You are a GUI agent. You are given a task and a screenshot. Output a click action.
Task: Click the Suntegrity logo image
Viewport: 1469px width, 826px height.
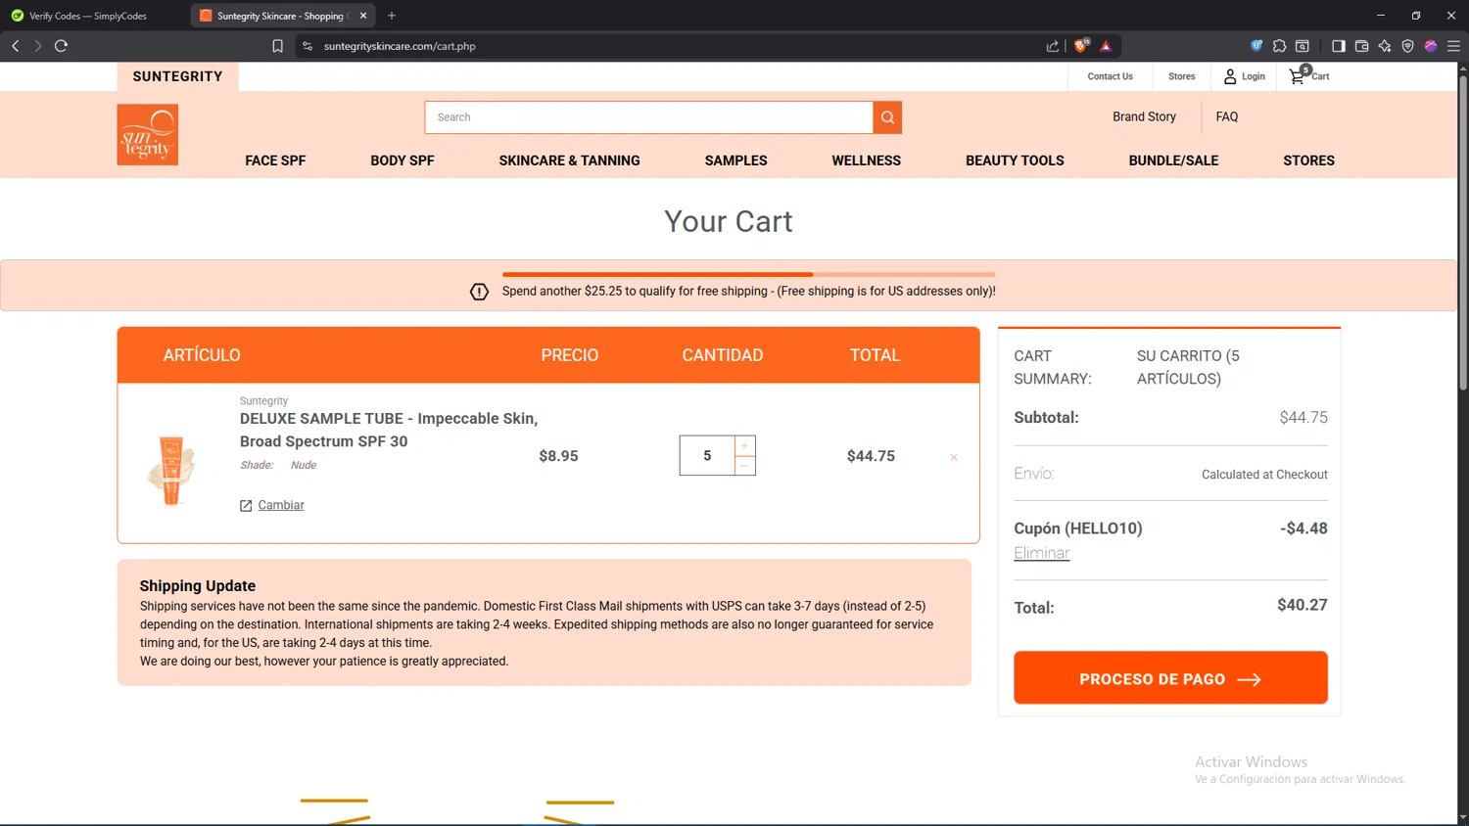(148, 135)
